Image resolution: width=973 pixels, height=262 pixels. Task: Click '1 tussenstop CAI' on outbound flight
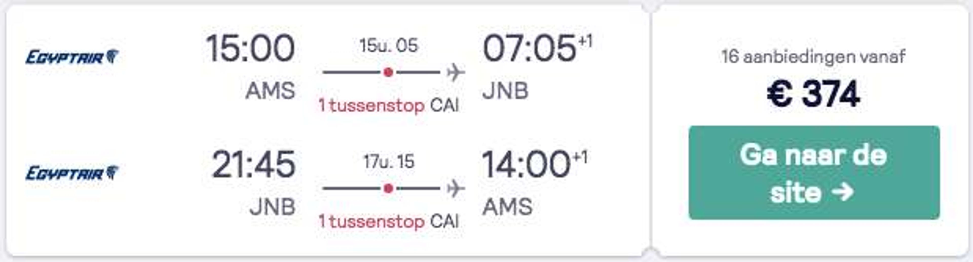tap(389, 105)
